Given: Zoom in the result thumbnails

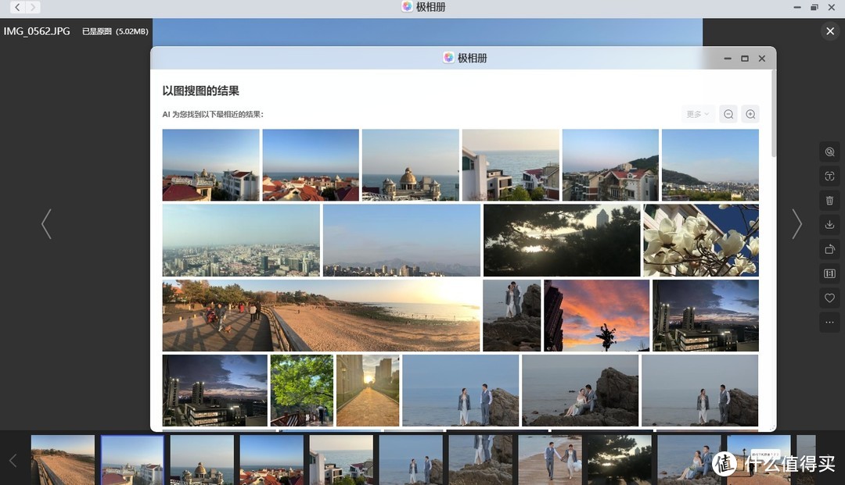Looking at the screenshot, I should pos(750,114).
